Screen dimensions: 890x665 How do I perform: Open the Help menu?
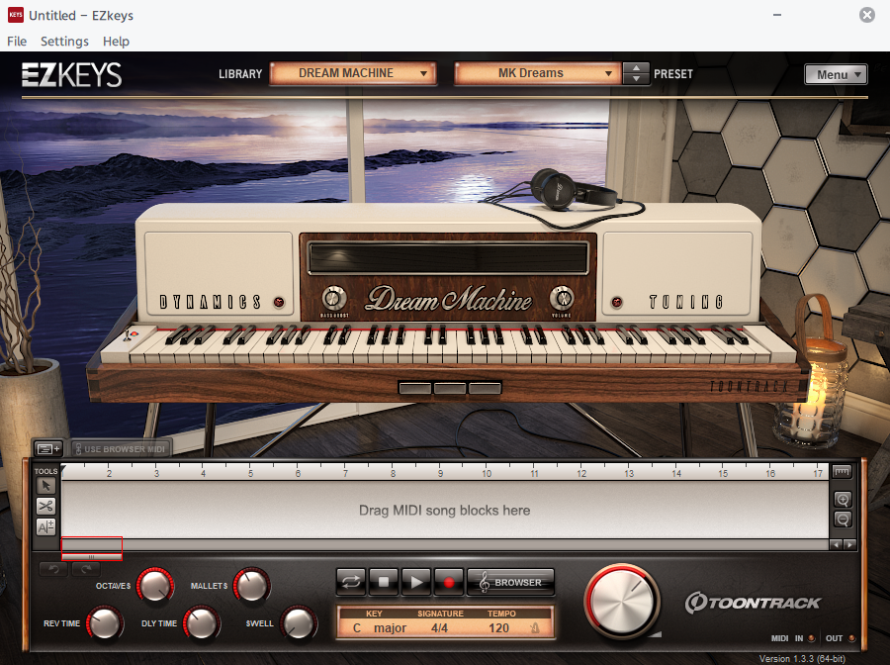tap(116, 42)
